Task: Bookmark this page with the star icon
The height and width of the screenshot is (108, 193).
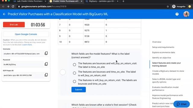Action: click(168, 7)
